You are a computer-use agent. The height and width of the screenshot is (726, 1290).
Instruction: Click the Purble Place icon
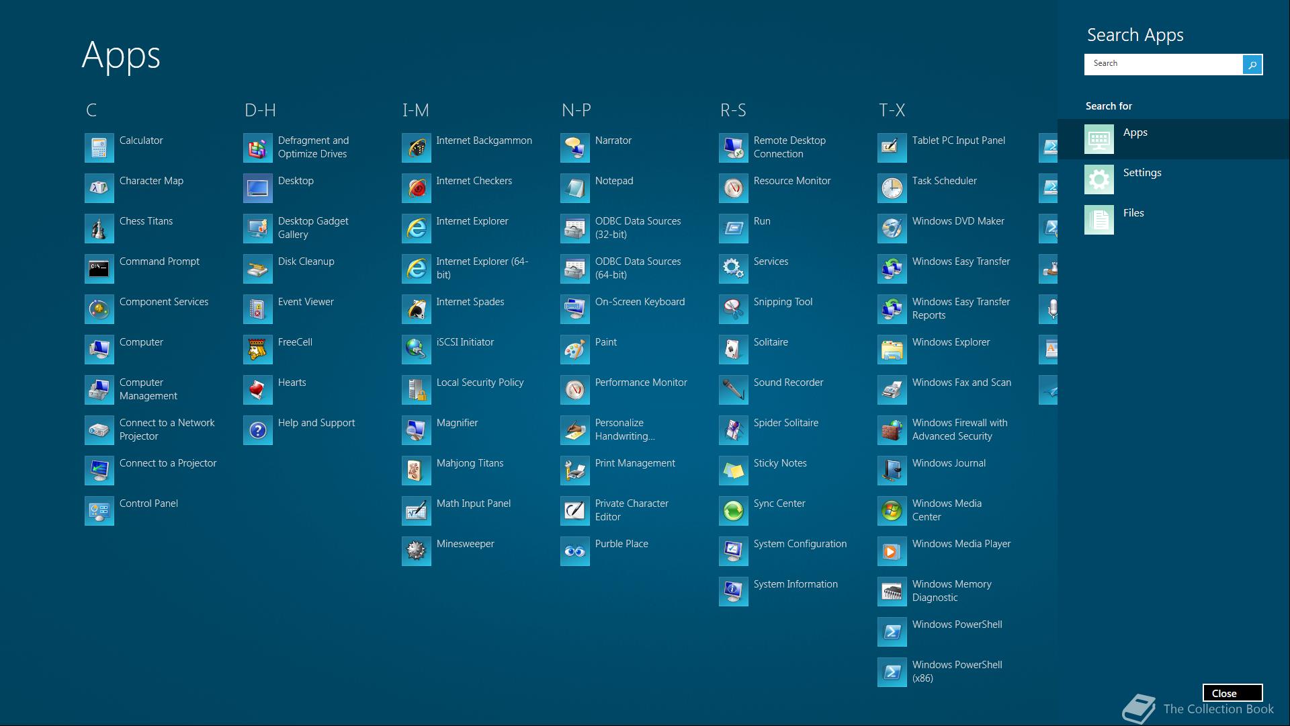pos(575,551)
